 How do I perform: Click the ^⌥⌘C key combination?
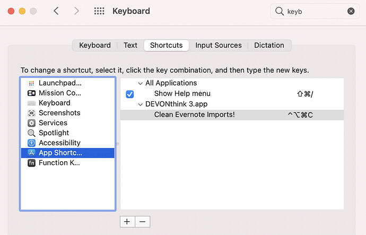300,115
